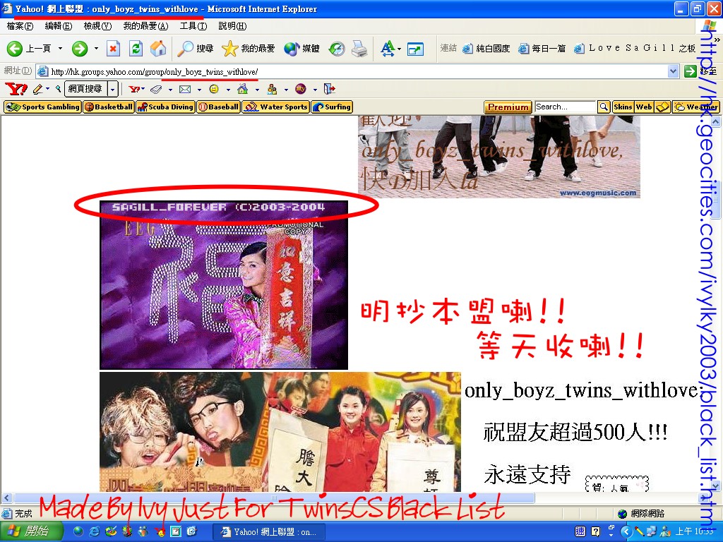
Task: Open the Back button history dropdown arrow
Action: click(x=60, y=49)
